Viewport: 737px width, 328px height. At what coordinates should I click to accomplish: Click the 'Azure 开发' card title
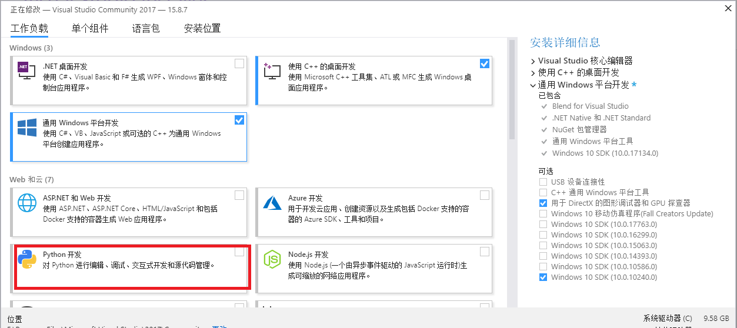click(x=305, y=198)
